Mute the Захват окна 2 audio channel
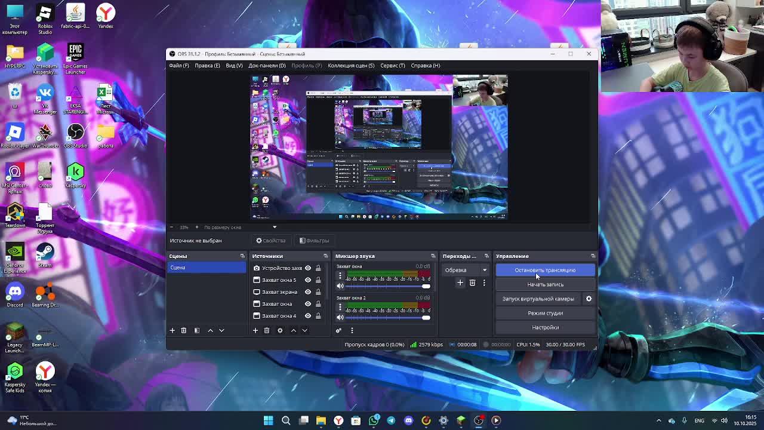Screen dimensions: 764x430 (x=340, y=318)
